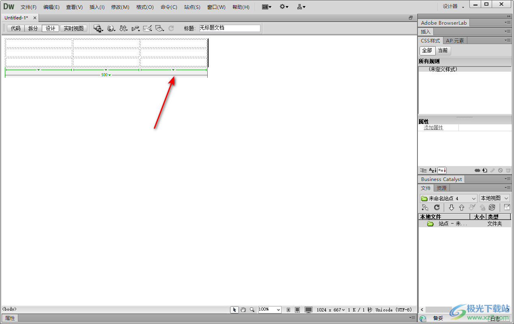Click the W3C validation icon
This screenshot has height=324, width=514.
click(135, 28)
